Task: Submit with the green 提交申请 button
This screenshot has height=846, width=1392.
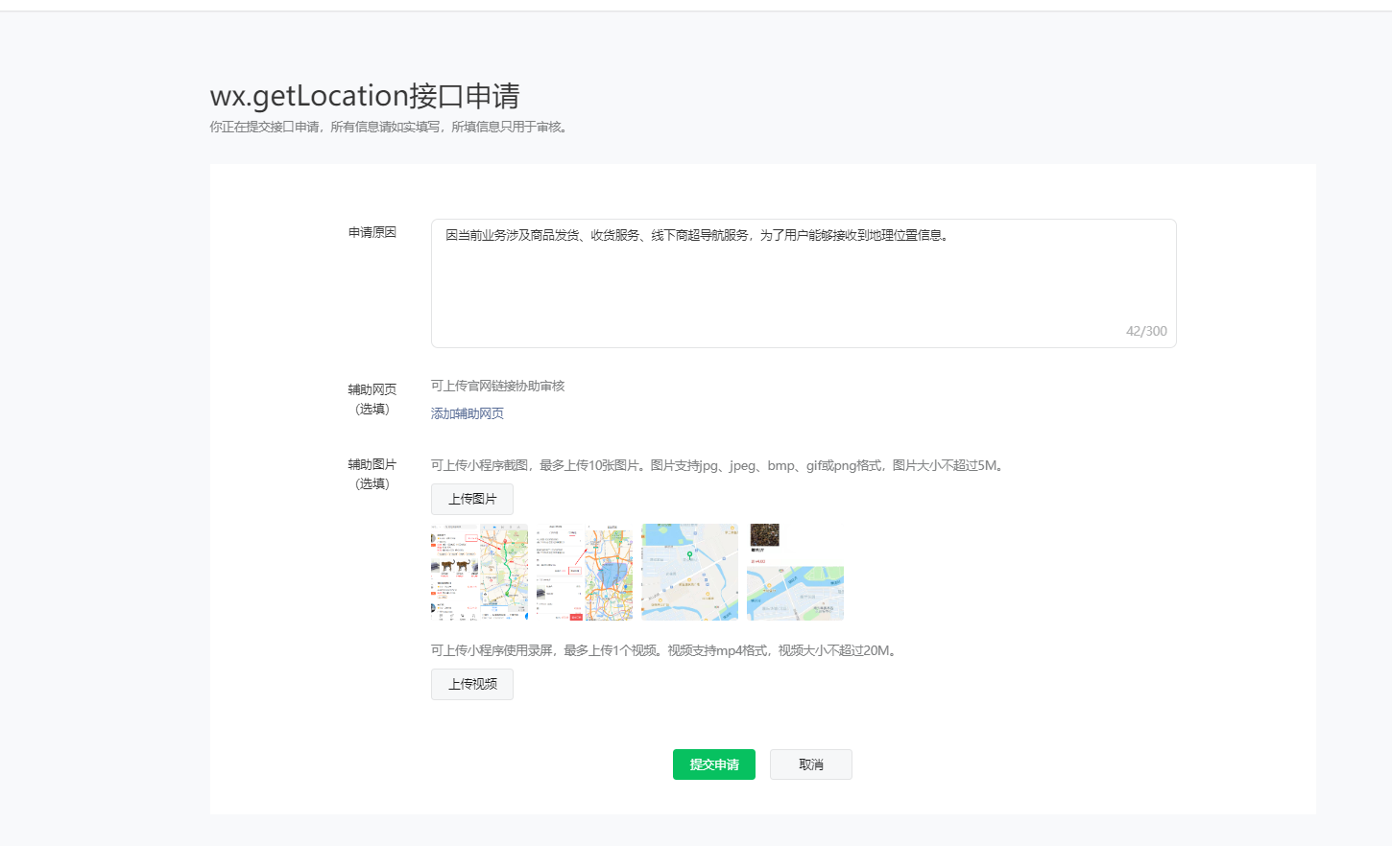Action: (713, 764)
